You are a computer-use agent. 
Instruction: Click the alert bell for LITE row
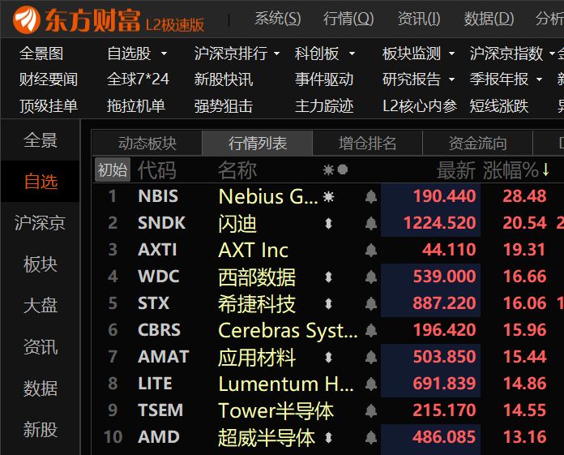371,384
